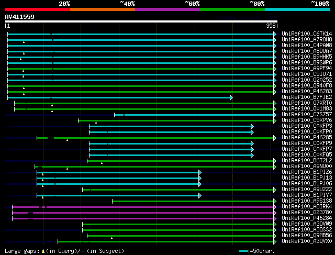This screenshot has height=255, width=335.
Task: Click the yellow gap marker under the Q7XRT0 bar
Action: pyautogui.click(x=52, y=105)
